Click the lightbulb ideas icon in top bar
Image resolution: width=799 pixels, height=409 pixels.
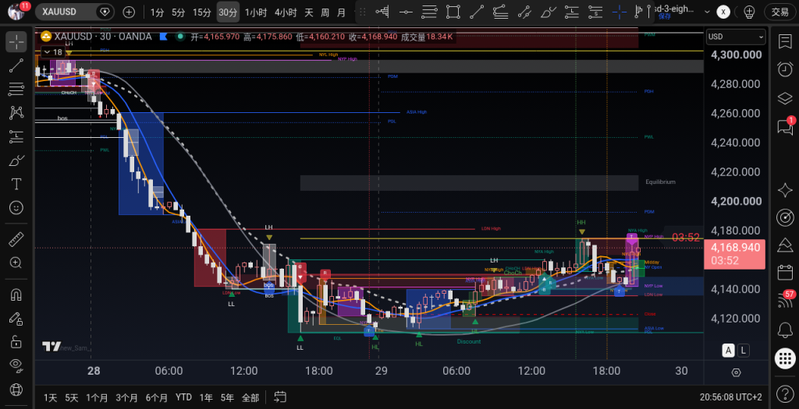click(748, 12)
